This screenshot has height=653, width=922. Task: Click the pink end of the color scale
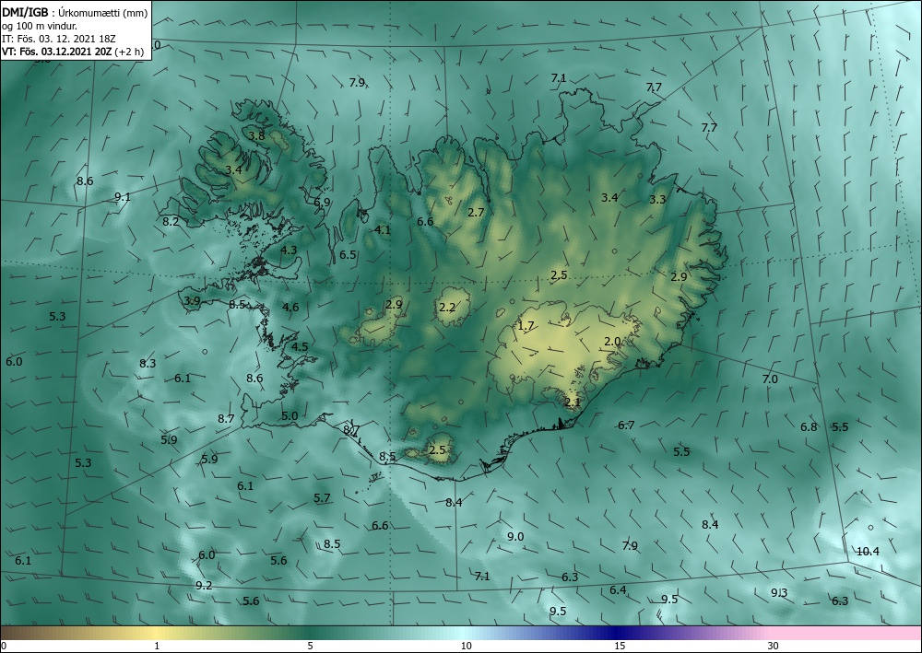click(x=846, y=633)
